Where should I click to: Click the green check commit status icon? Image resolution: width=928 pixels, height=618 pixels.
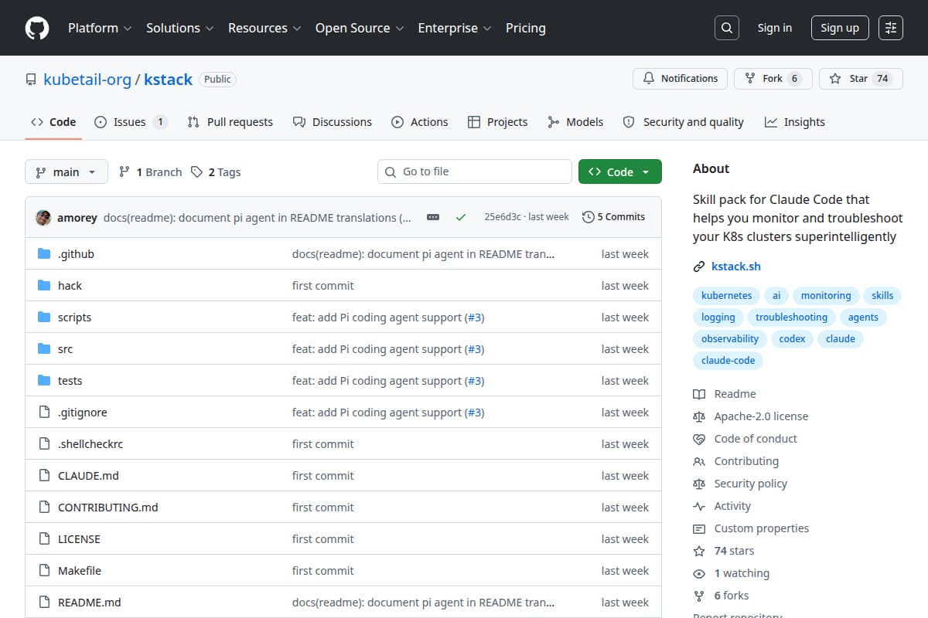(461, 218)
